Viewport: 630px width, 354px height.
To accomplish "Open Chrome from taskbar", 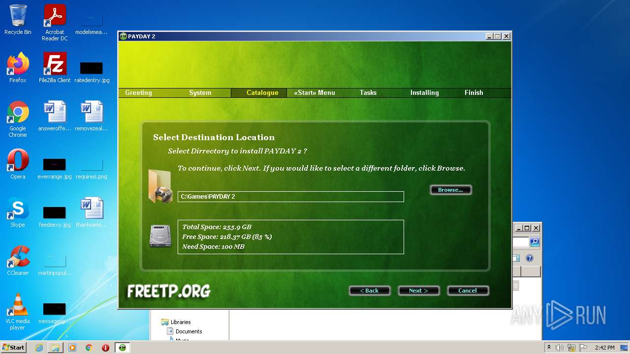I will pyautogui.click(x=89, y=348).
